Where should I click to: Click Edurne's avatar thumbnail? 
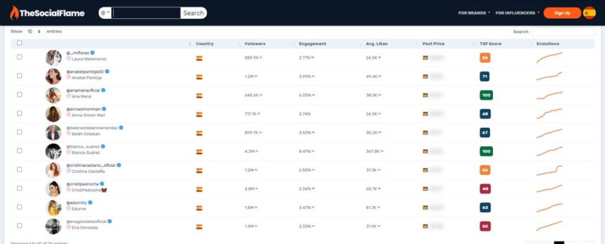(53, 207)
